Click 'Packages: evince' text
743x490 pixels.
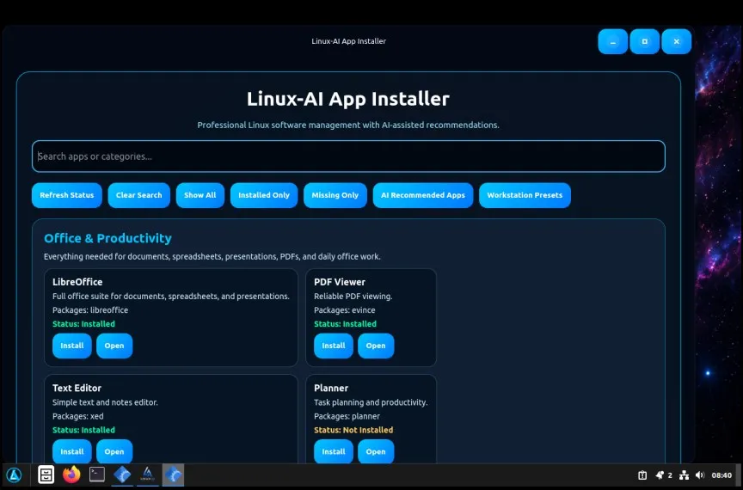(x=345, y=310)
